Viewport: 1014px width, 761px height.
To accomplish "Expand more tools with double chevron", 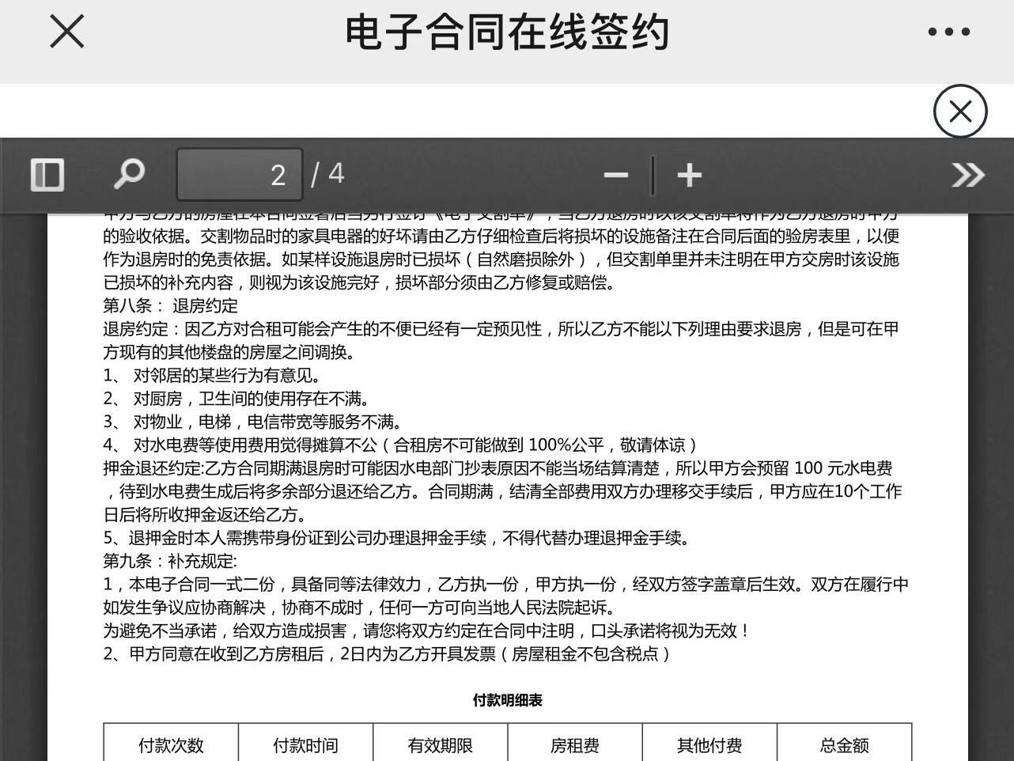I will [x=967, y=175].
